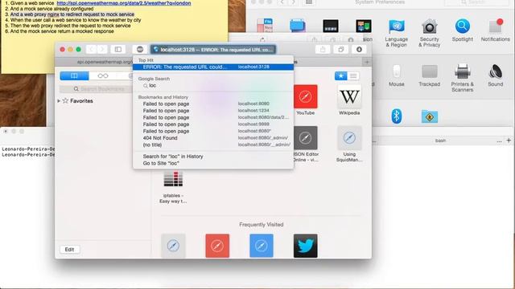Open General preferences pane icon

265,26
